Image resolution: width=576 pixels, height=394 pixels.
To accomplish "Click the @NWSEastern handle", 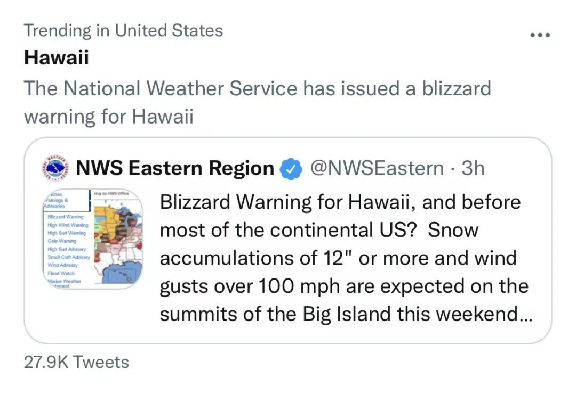I will [378, 168].
